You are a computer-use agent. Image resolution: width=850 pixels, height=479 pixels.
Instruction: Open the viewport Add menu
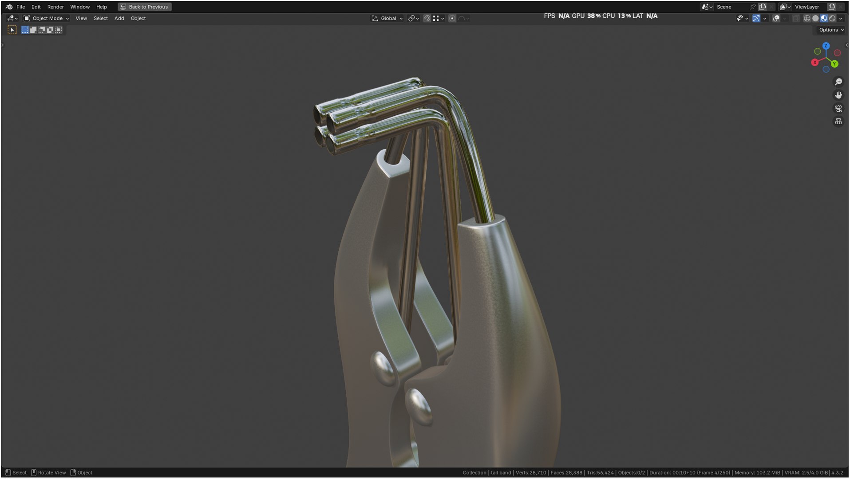(119, 18)
